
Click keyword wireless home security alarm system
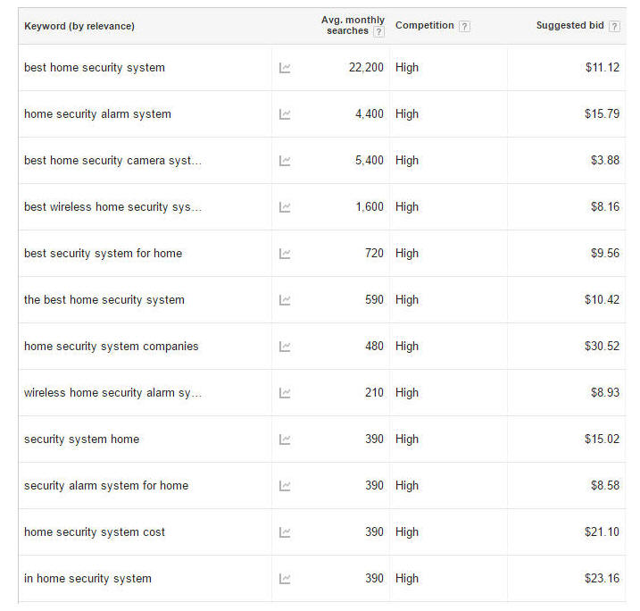click(x=112, y=393)
